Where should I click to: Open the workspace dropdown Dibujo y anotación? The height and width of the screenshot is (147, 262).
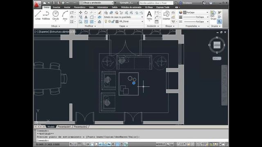(97, 3)
